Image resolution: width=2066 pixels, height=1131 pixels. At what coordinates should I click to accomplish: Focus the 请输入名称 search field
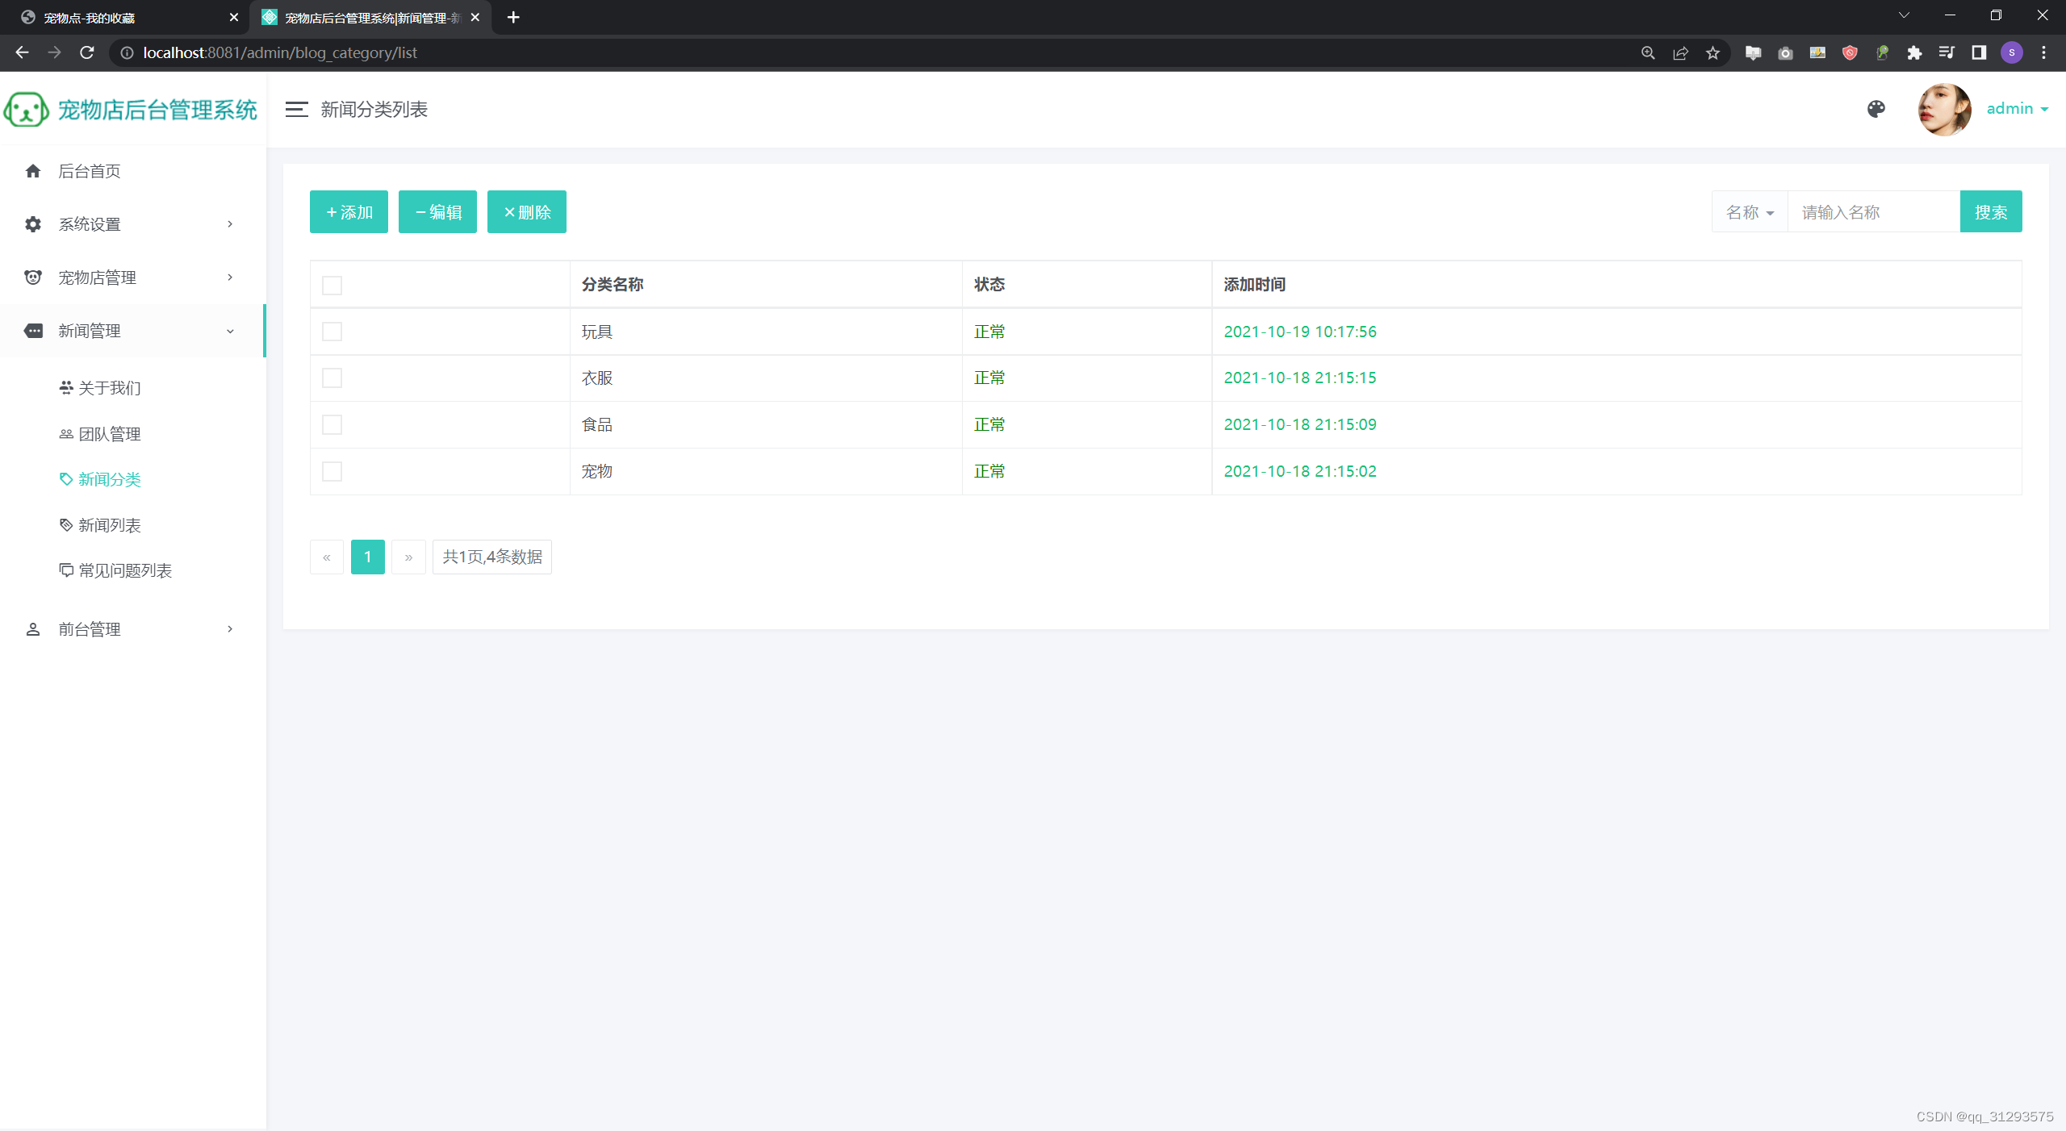point(1872,212)
